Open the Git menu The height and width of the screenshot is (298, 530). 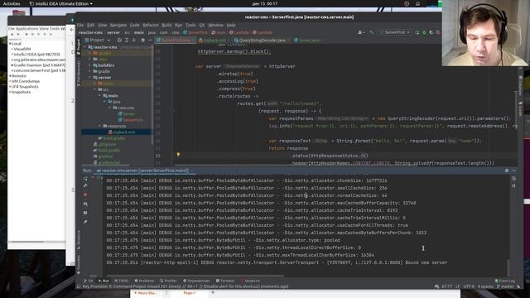202,25
